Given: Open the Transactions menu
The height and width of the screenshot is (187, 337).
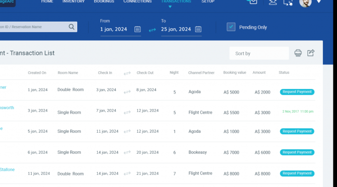Looking at the screenshot, I should click(x=176, y=2).
